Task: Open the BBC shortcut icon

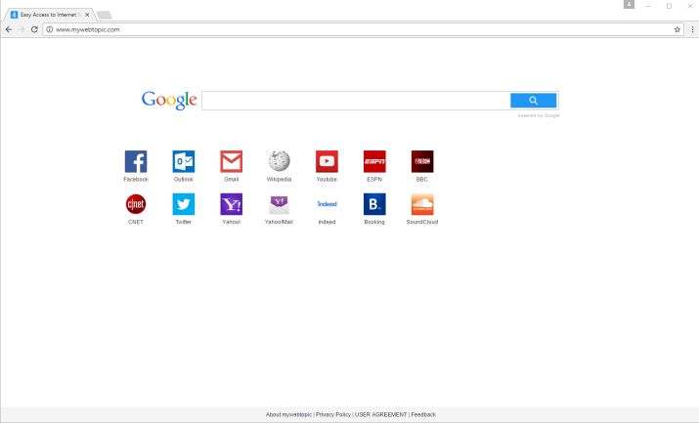Action: 422,161
